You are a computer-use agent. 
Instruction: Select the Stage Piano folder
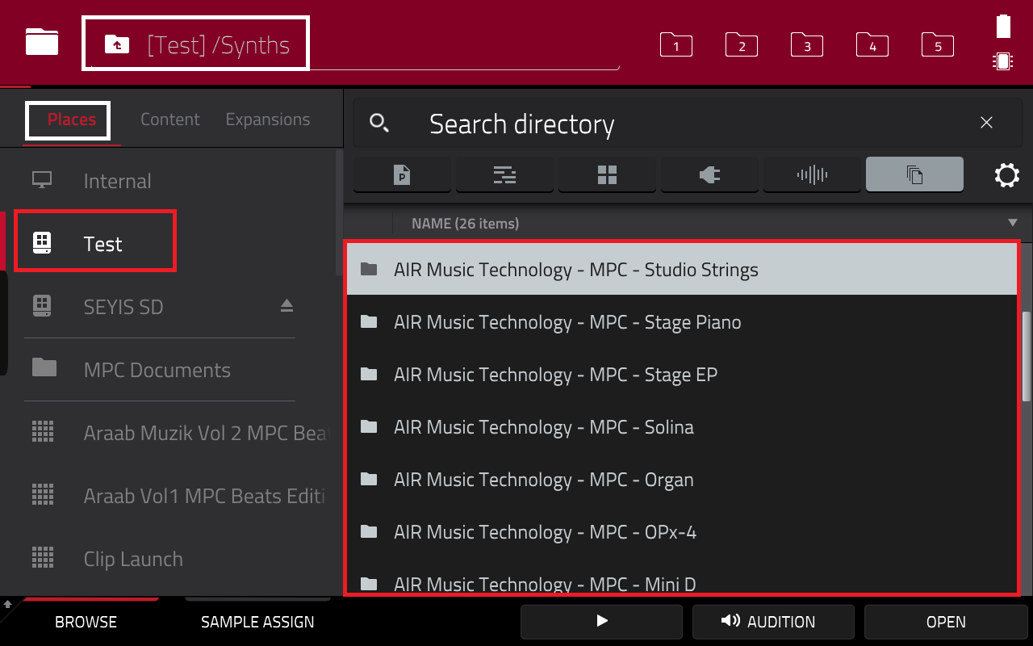tap(682, 321)
